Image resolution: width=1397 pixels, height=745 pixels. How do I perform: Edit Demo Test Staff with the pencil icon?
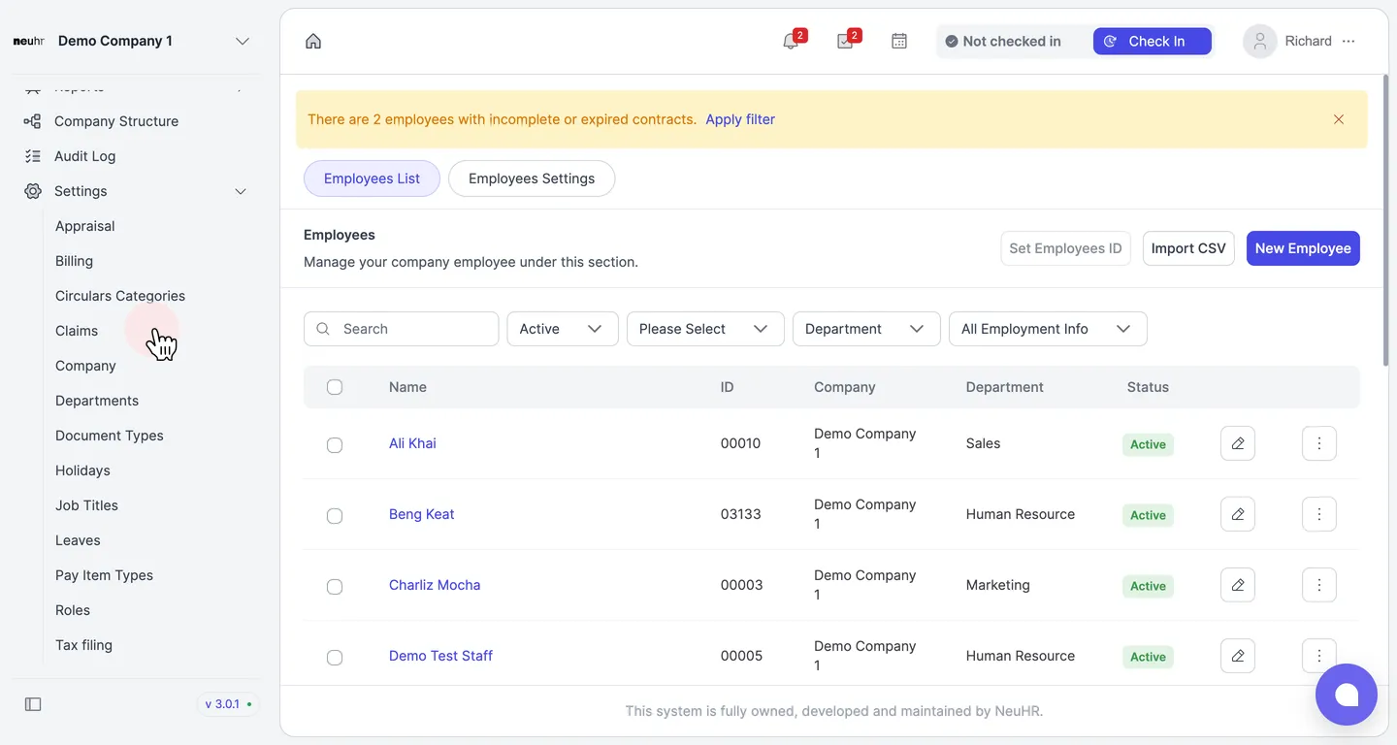(1238, 656)
